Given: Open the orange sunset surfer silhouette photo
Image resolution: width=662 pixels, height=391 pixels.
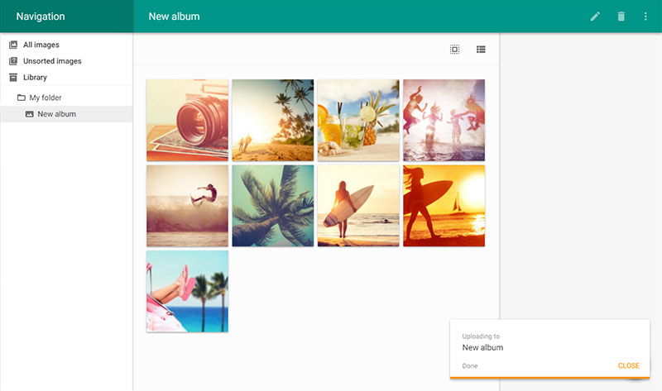Looking at the screenshot, I should pyautogui.click(x=444, y=206).
